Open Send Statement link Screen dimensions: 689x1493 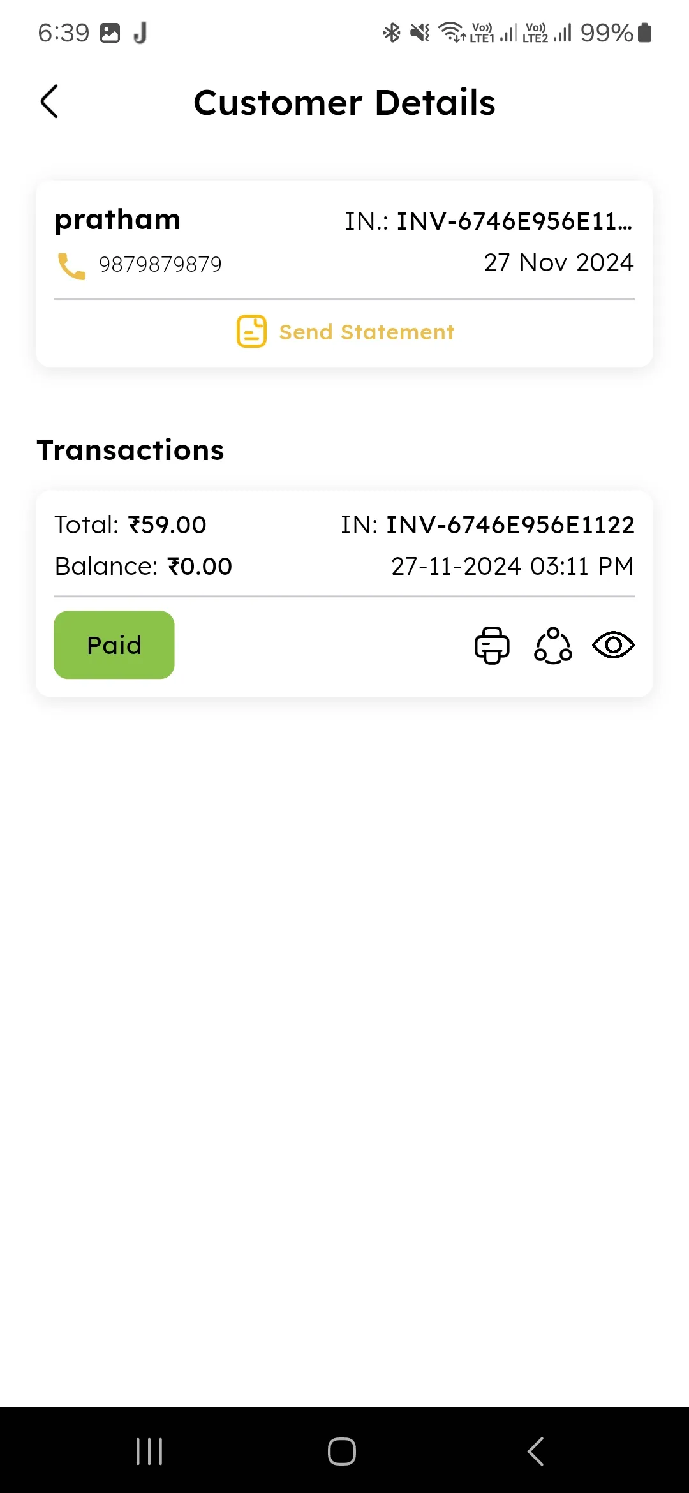(x=367, y=332)
